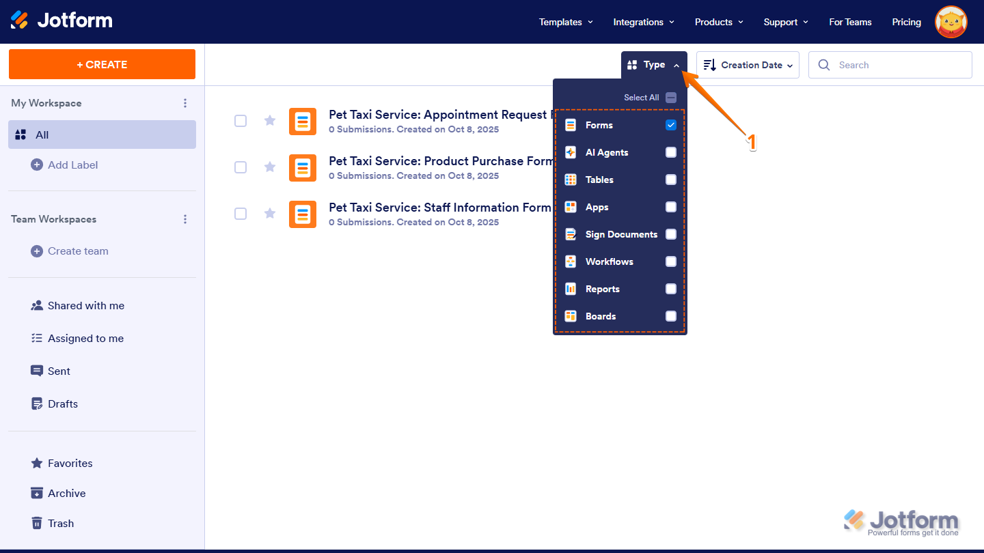Expand the Products menu in the top bar
Viewport: 984px width, 553px height.
coord(717,21)
